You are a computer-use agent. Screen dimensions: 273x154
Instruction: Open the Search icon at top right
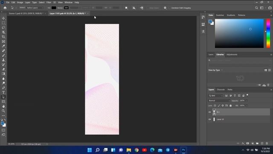[256, 8]
